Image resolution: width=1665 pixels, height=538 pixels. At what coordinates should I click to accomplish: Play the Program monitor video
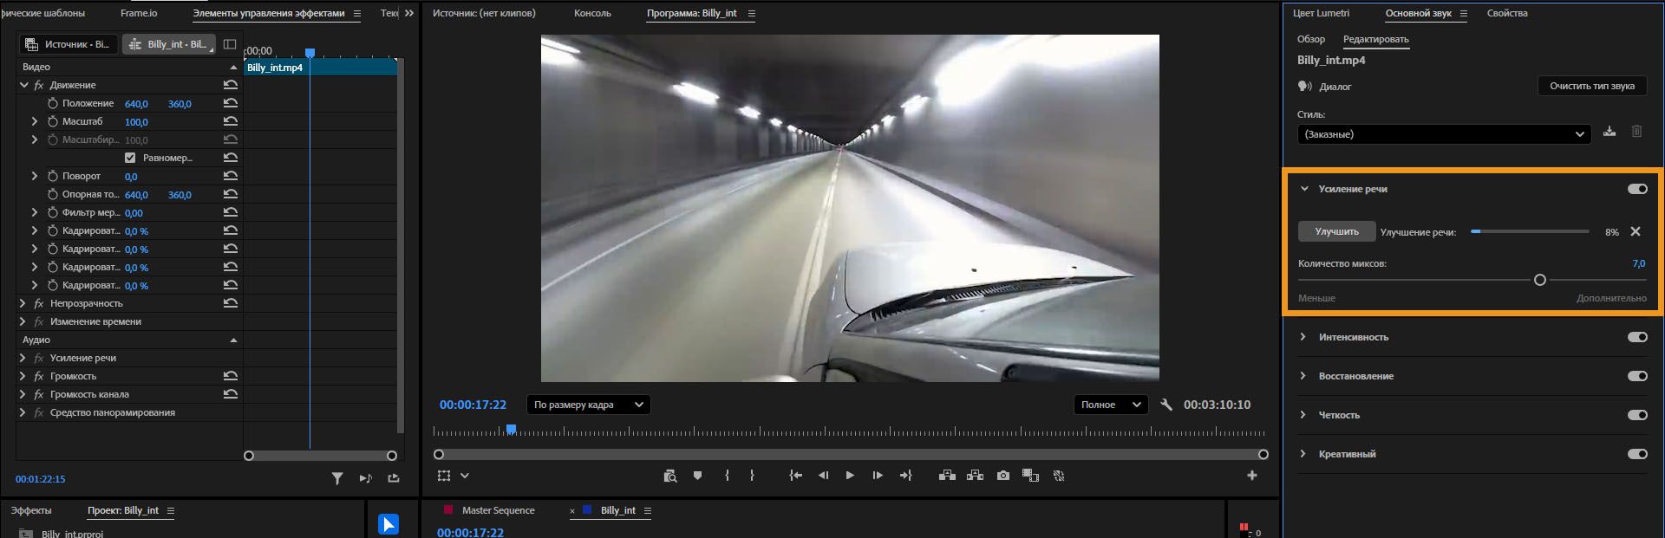850,476
